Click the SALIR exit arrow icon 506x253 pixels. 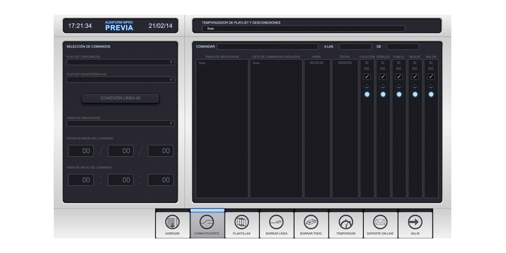coord(415,222)
